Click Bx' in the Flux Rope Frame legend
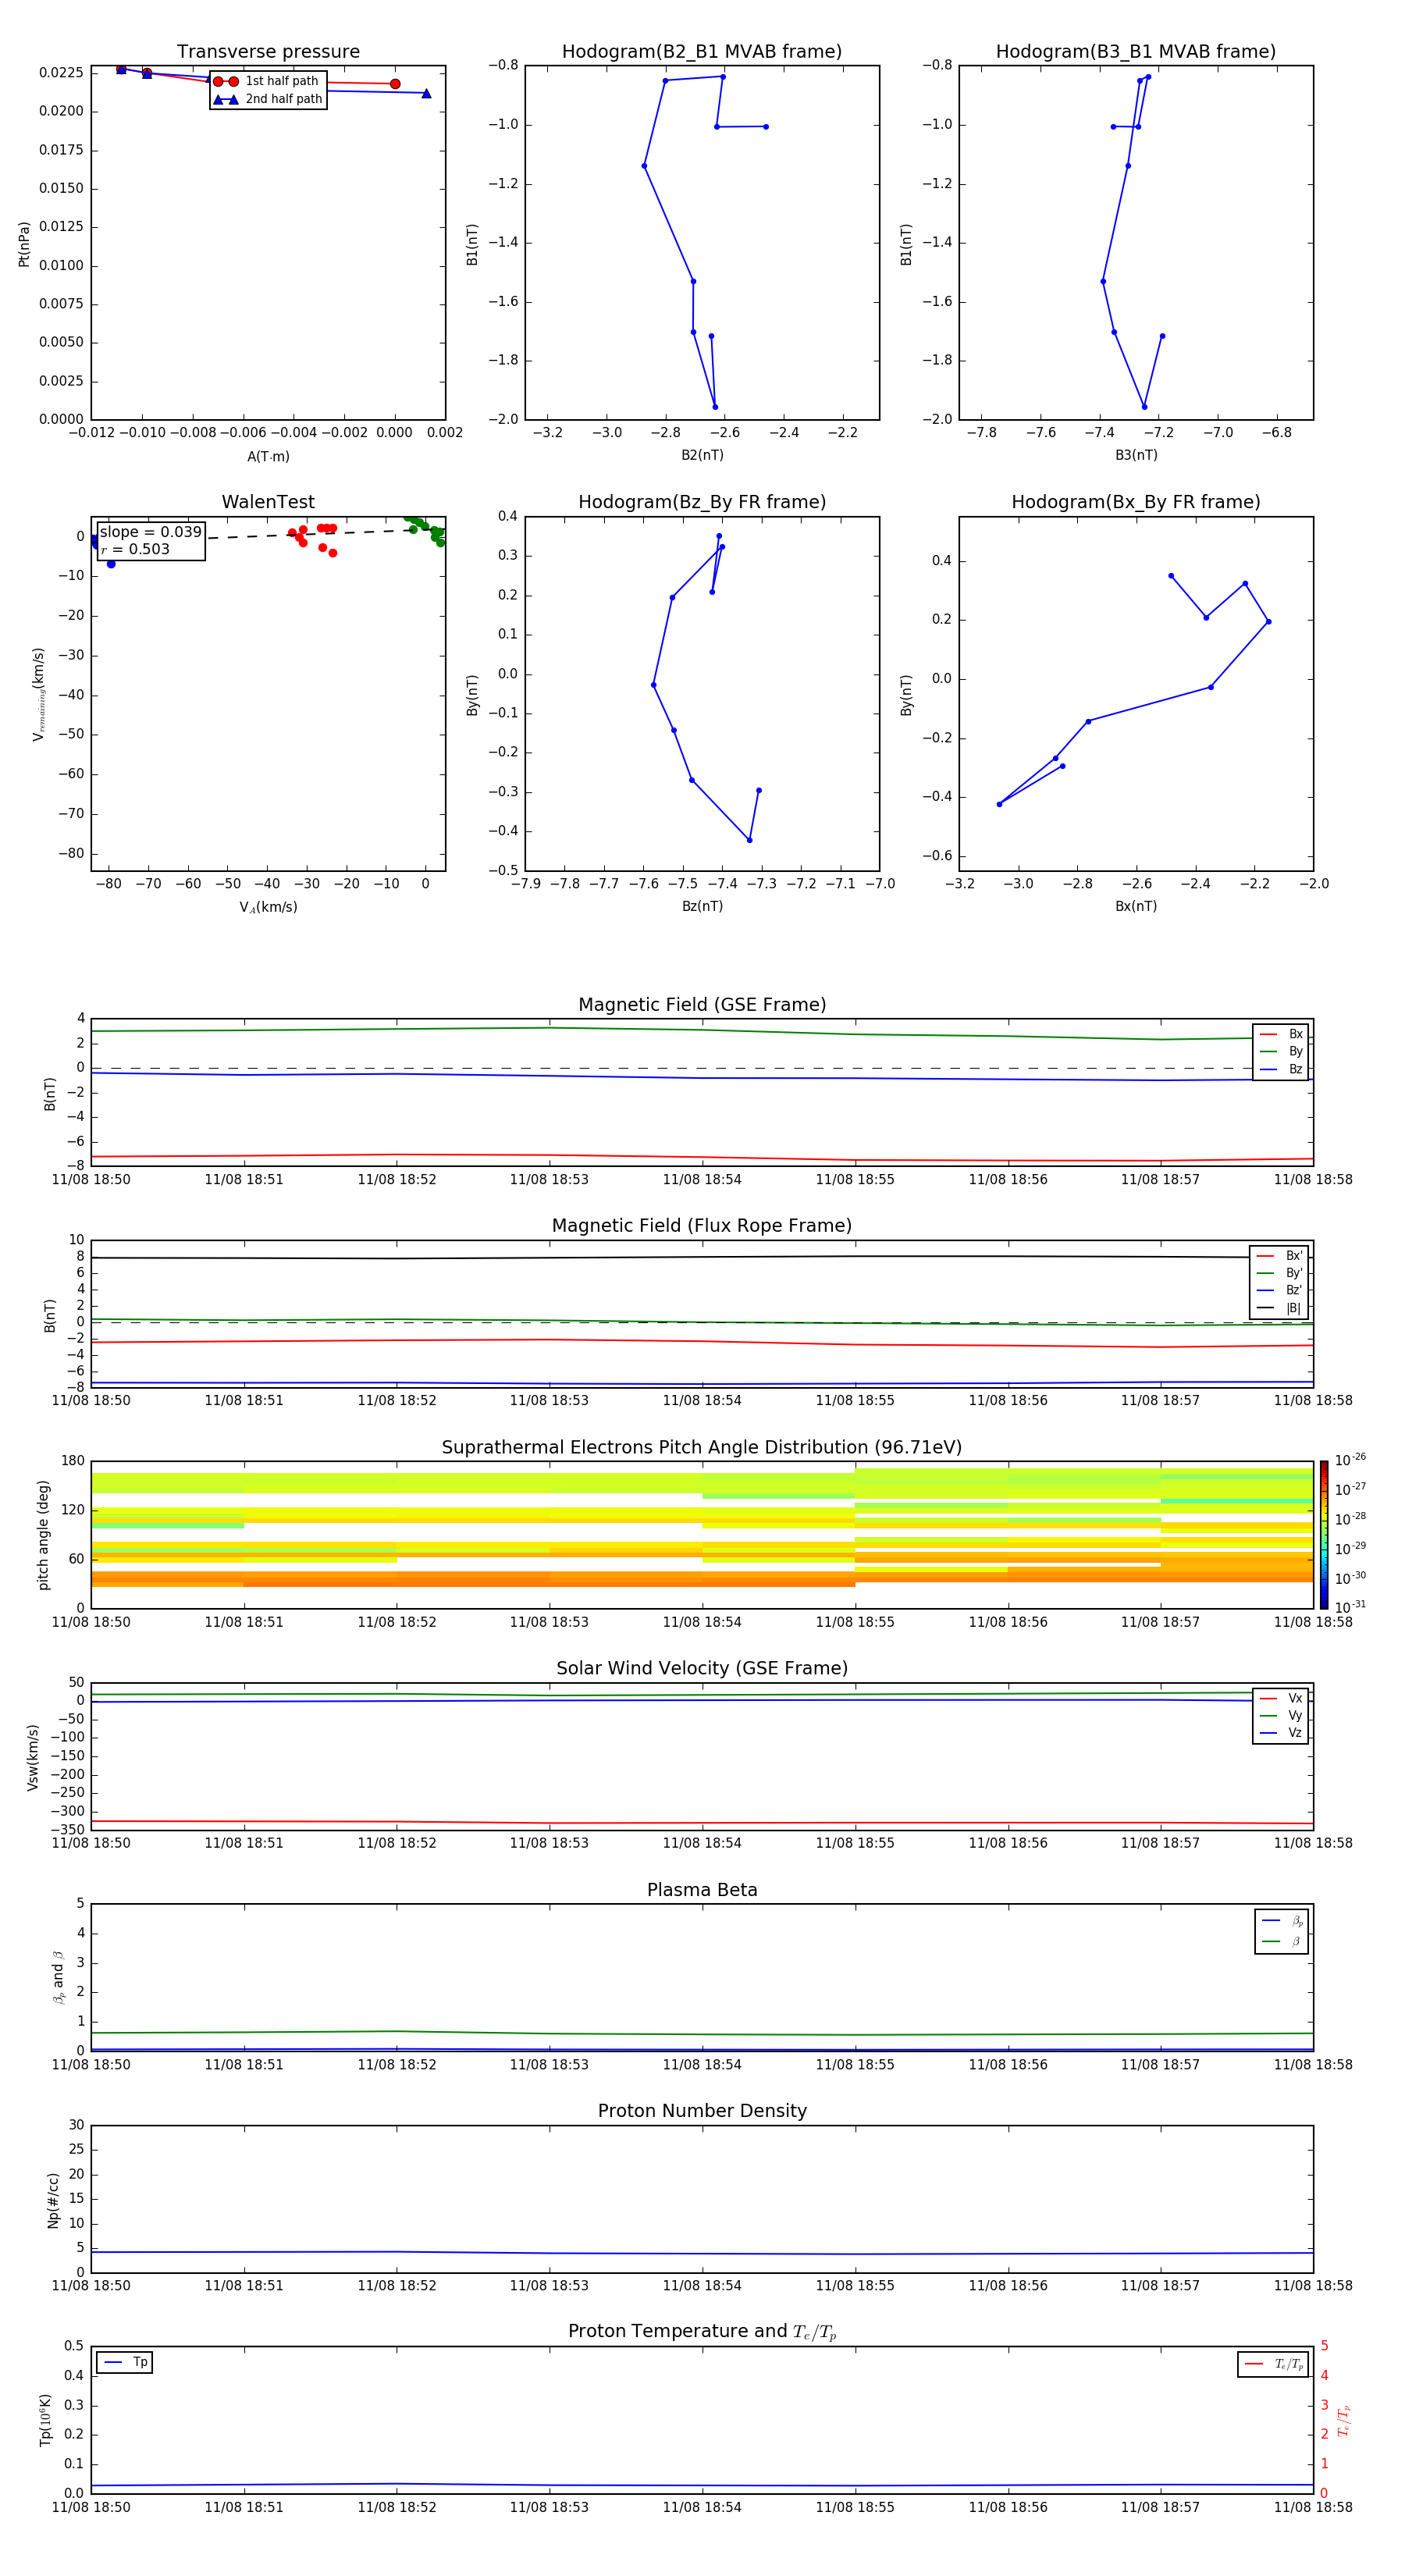This screenshot has width=1405, height=2576. 1279,1256
